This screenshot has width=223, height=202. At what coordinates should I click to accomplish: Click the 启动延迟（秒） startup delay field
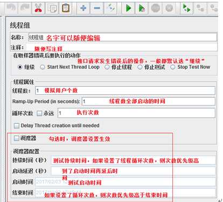[134, 171]
